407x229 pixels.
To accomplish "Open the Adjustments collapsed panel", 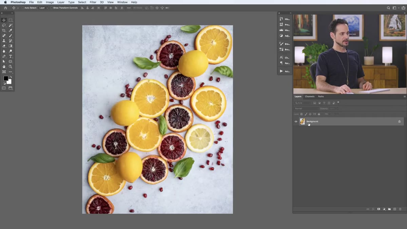I will [x=285, y=36].
